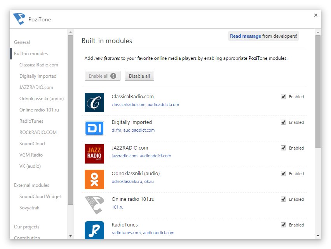
Task: Disable the ClassicalRadio.com module checkbox
Action: point(283,97)
